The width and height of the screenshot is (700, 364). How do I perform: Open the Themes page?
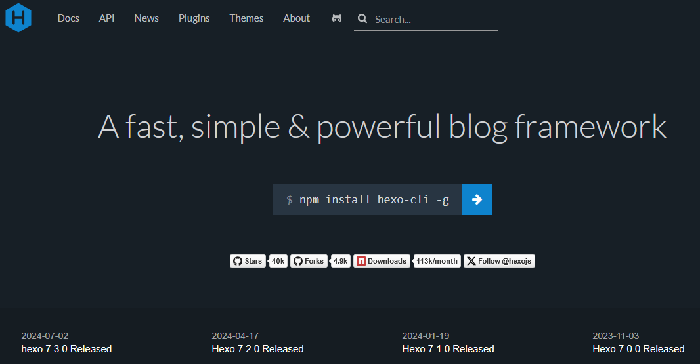(246, 18)
